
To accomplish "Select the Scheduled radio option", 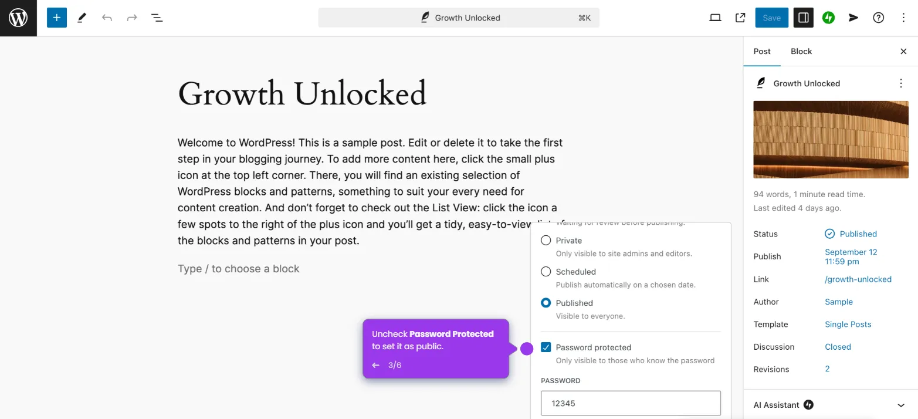I will coord(546,272).
